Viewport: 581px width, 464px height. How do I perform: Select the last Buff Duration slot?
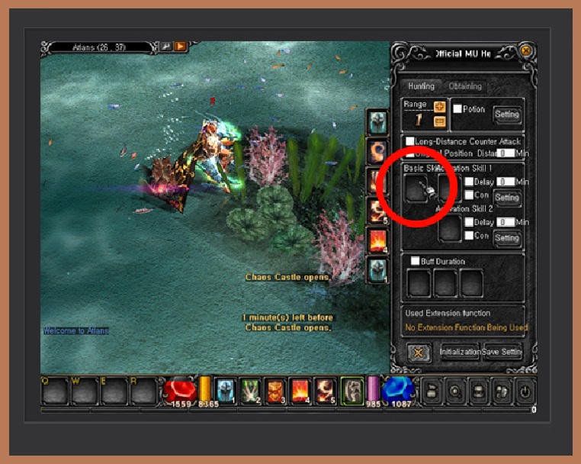click(x=471, y=283)
